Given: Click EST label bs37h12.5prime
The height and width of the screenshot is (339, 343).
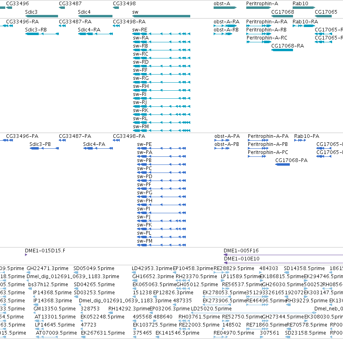Looking at the screenshot, I should (x=48, y=285).
